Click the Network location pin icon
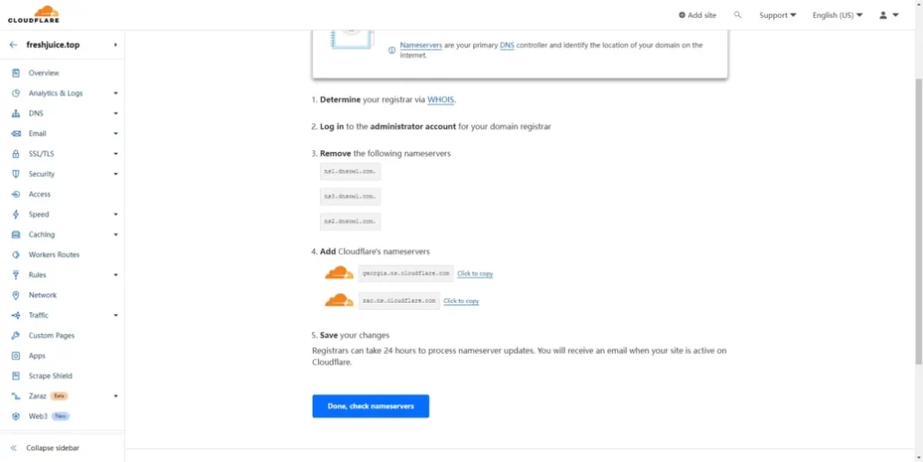The width and height of the screenshot is (923, 462). click(x=16, y=295)
